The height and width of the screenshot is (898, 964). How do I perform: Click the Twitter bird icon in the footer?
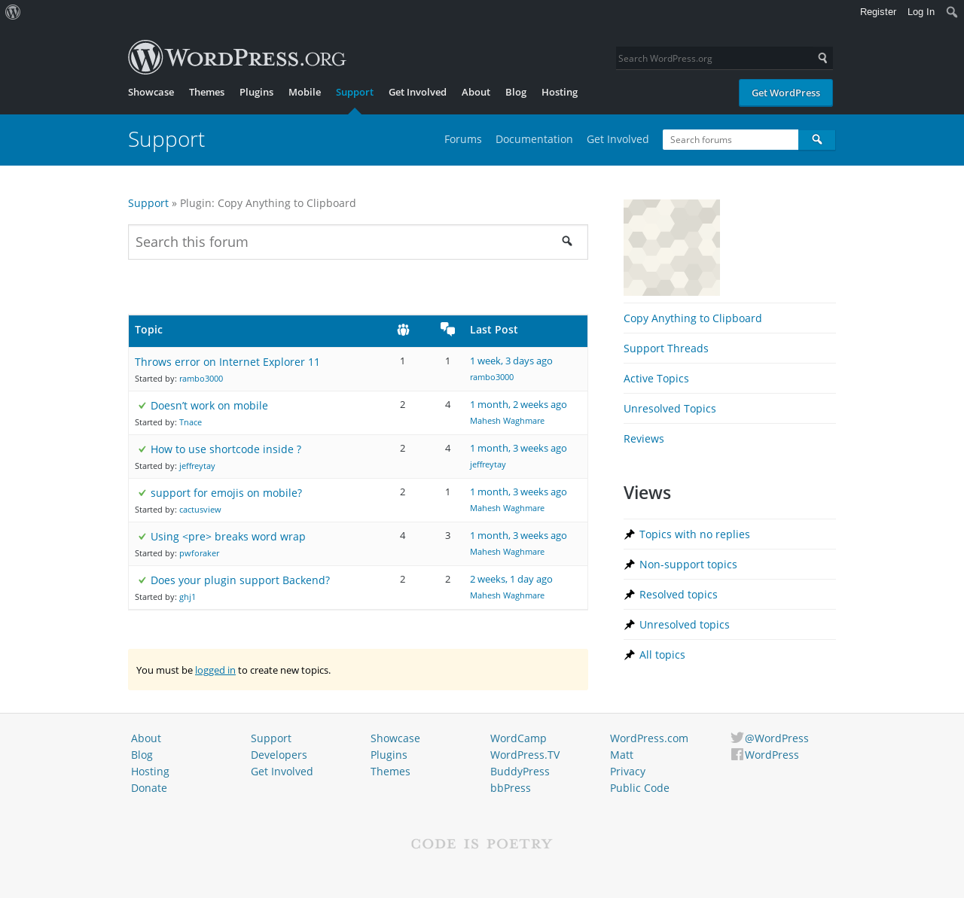point(737,738)
